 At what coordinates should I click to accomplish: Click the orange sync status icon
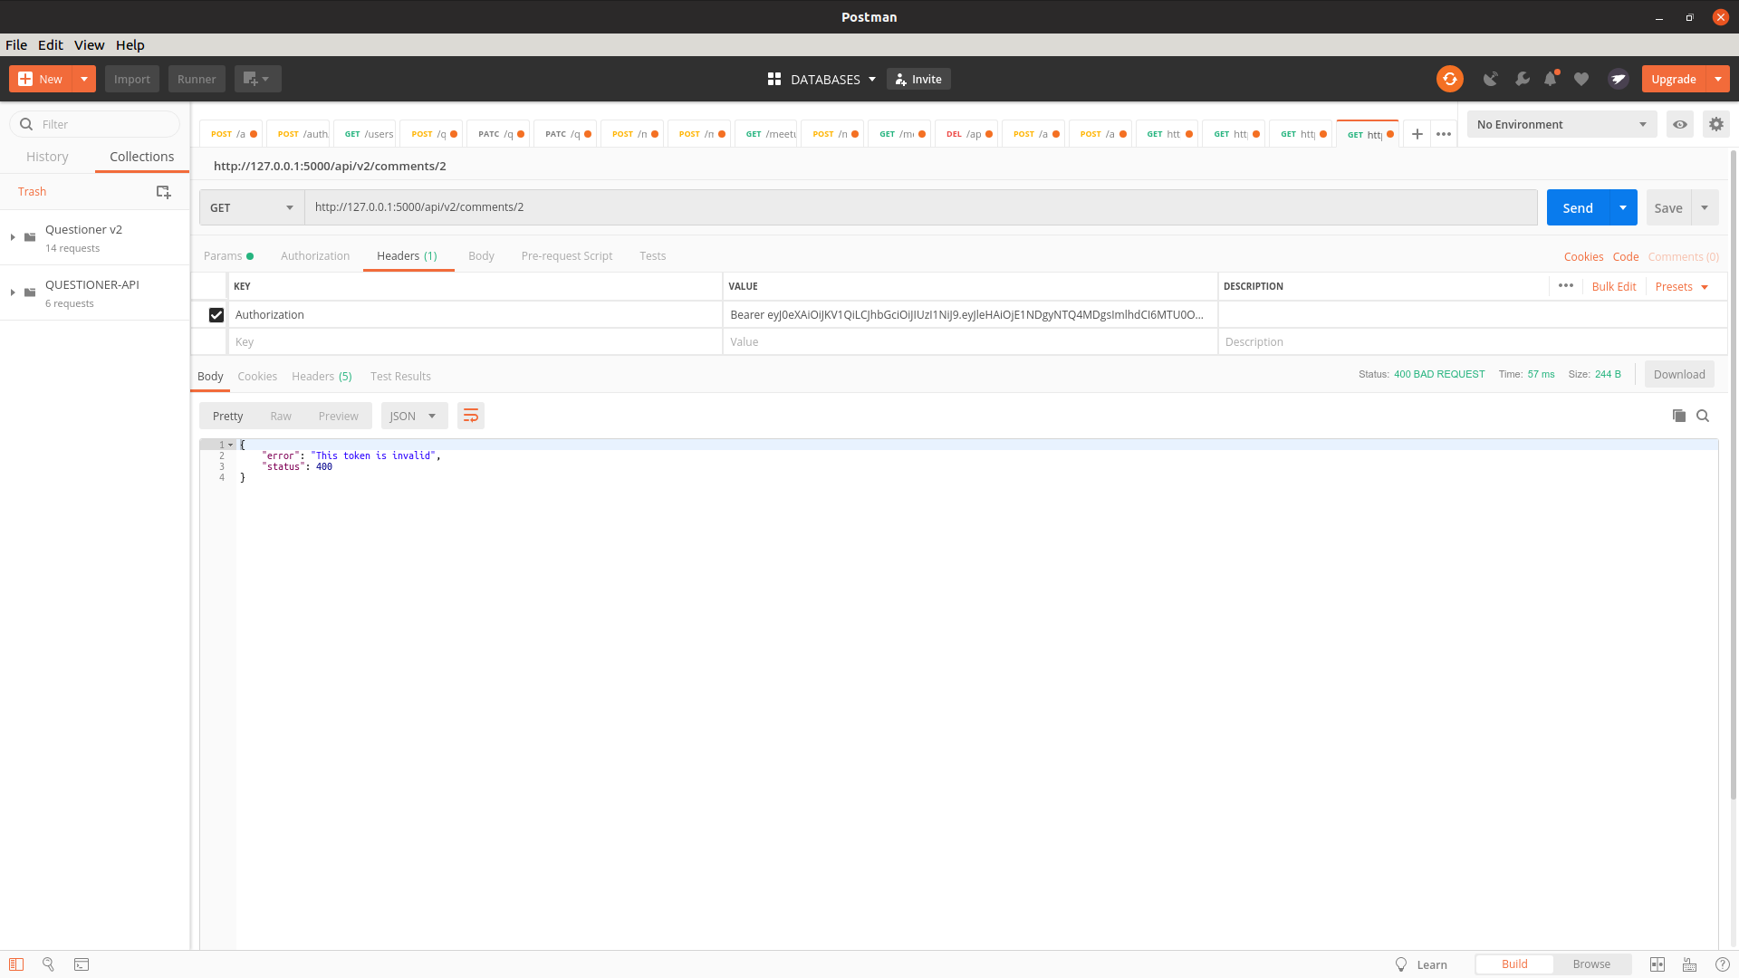click(x=1449, y=79)
